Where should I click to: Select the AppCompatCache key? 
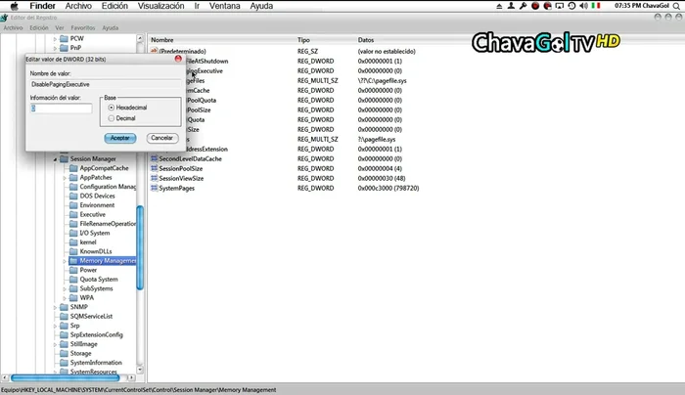(104, 168)
